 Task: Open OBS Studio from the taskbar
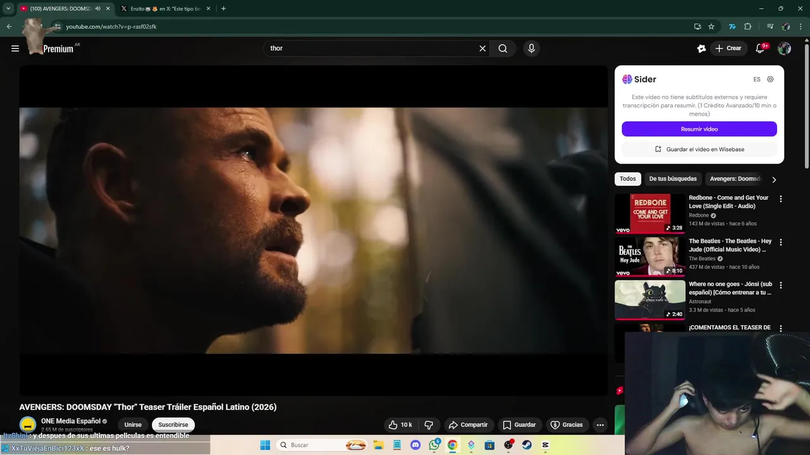(508, 445)
